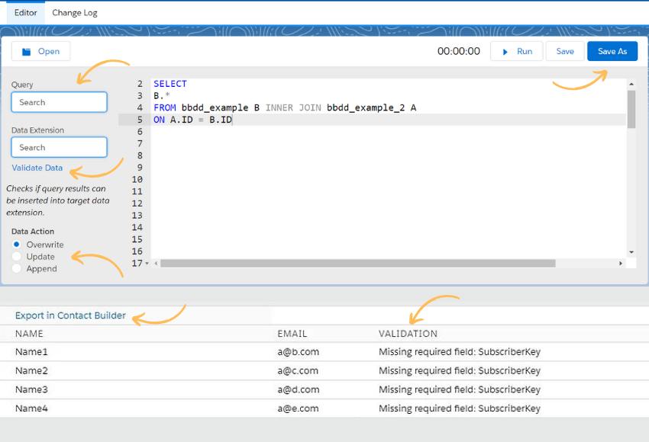Click the folder icon on Open button
Viewport: 649px width, 442px height.
[x=27, y=52]
